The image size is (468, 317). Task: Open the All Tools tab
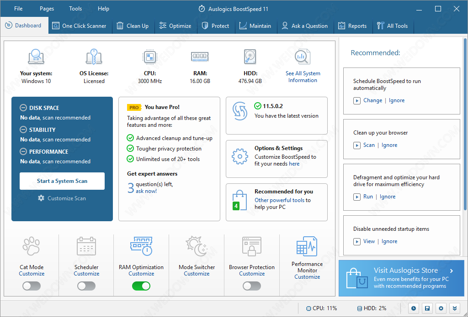click(393, 26)
